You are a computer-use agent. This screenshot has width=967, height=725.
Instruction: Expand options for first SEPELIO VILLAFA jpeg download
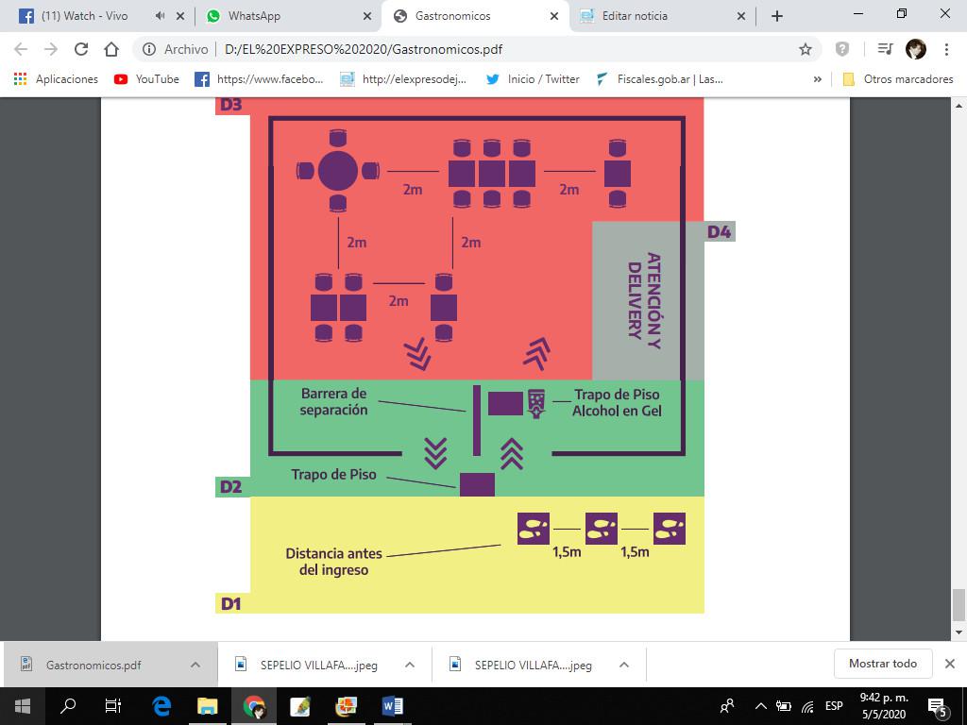tap(410, 665)
